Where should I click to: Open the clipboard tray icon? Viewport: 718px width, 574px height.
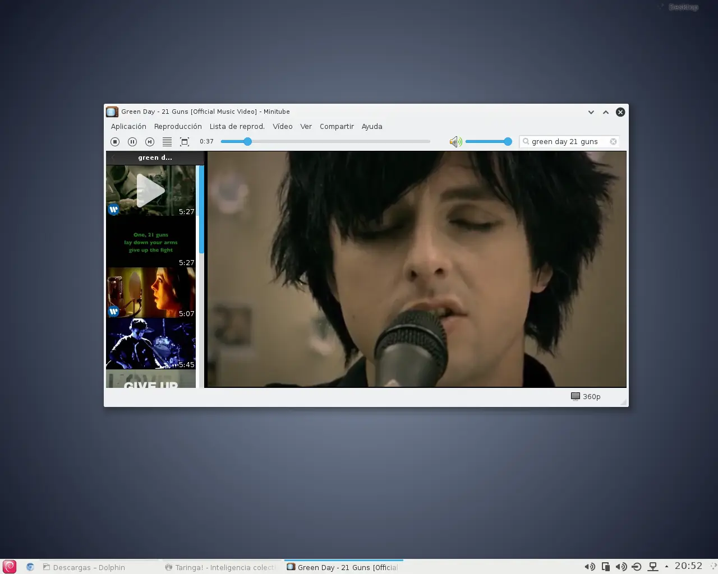(x=606, y=567)
